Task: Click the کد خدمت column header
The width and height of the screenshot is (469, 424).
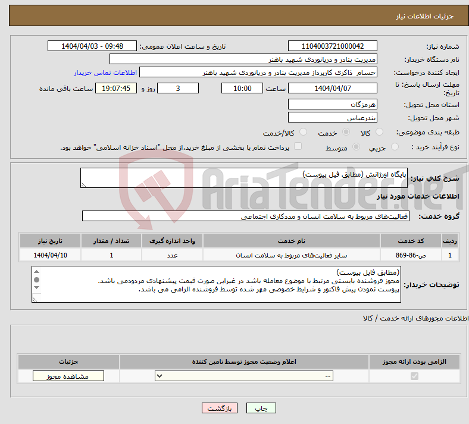Action: tap(411, 241)
